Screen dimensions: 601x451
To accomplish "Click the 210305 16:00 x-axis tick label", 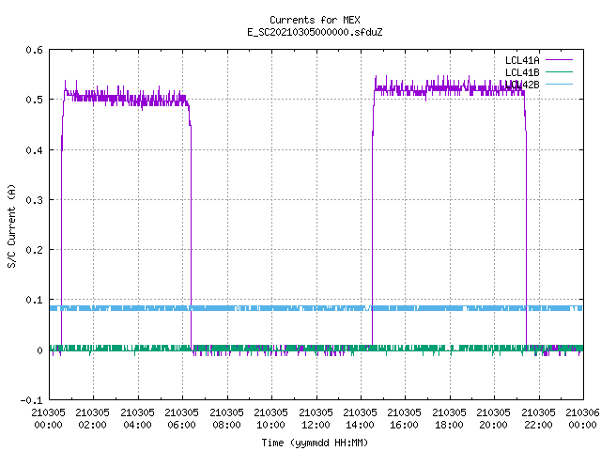I will (x=404, y=419).
